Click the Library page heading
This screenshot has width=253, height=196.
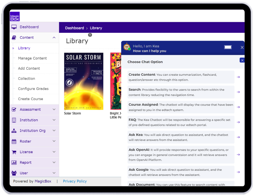click(77, 41)
